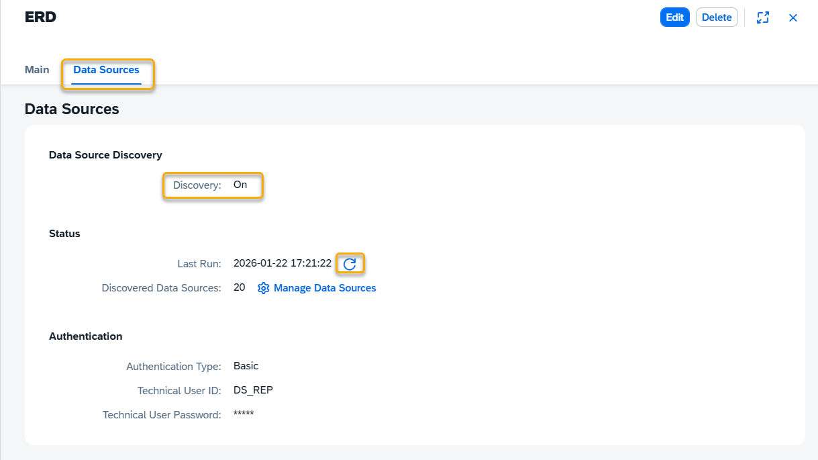Click the gear icon beside Manage Data Sources
This screenshot has height=460, width=818.
(263, 288)
